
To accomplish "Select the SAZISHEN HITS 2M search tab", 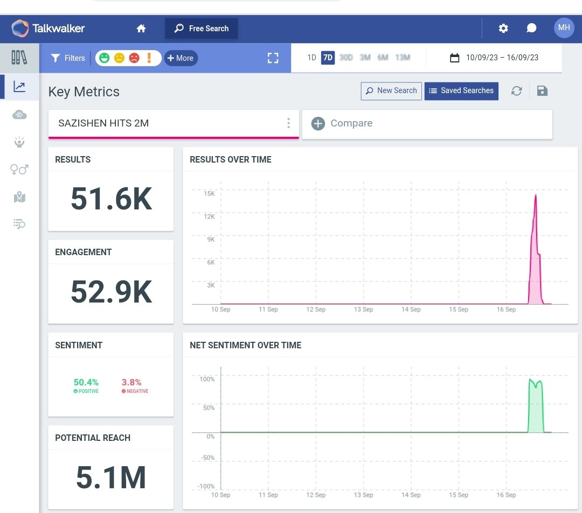I will [174, 124].
